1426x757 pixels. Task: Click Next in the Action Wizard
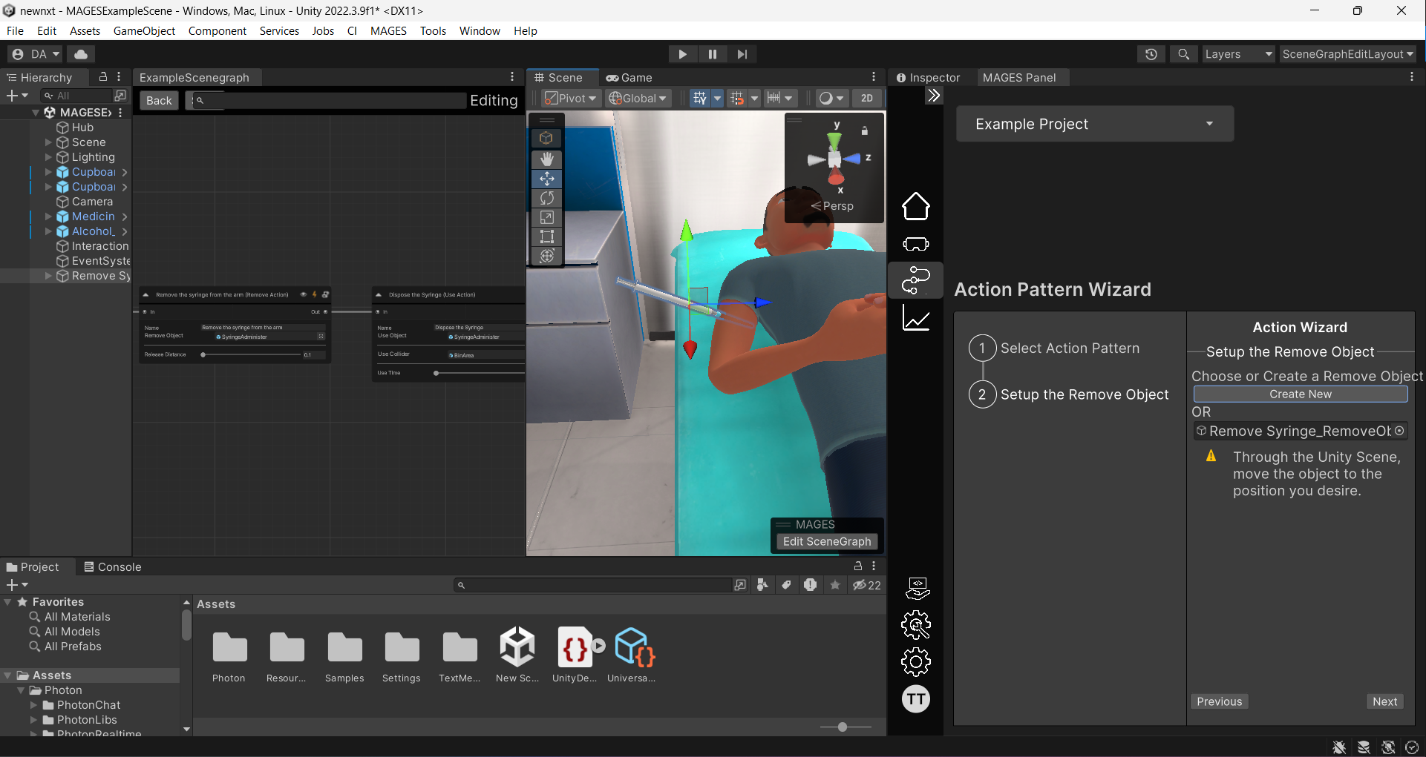tap(1384, 701)
